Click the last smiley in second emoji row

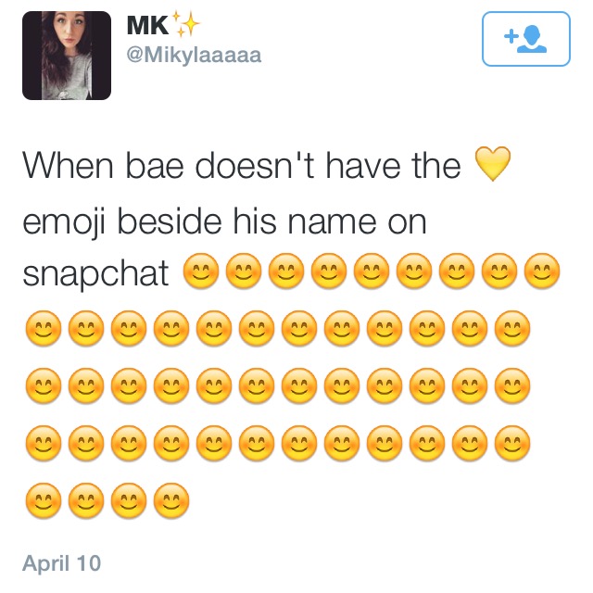click(x=512, y=328)
